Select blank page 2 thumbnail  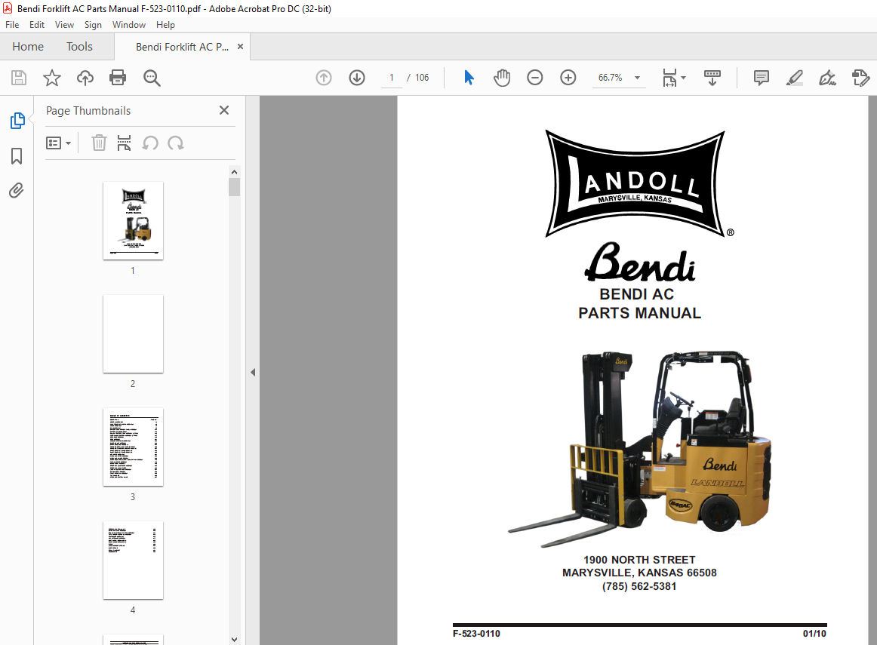coord(133,333)
